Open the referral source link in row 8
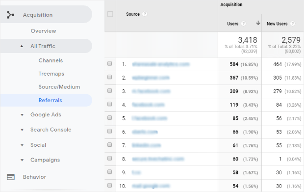Viewport: 304px width, 192px height. click(x=158, y=159)
